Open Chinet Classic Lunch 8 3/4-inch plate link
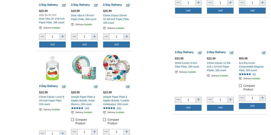 pyautogui.click(x=51, y=100)
